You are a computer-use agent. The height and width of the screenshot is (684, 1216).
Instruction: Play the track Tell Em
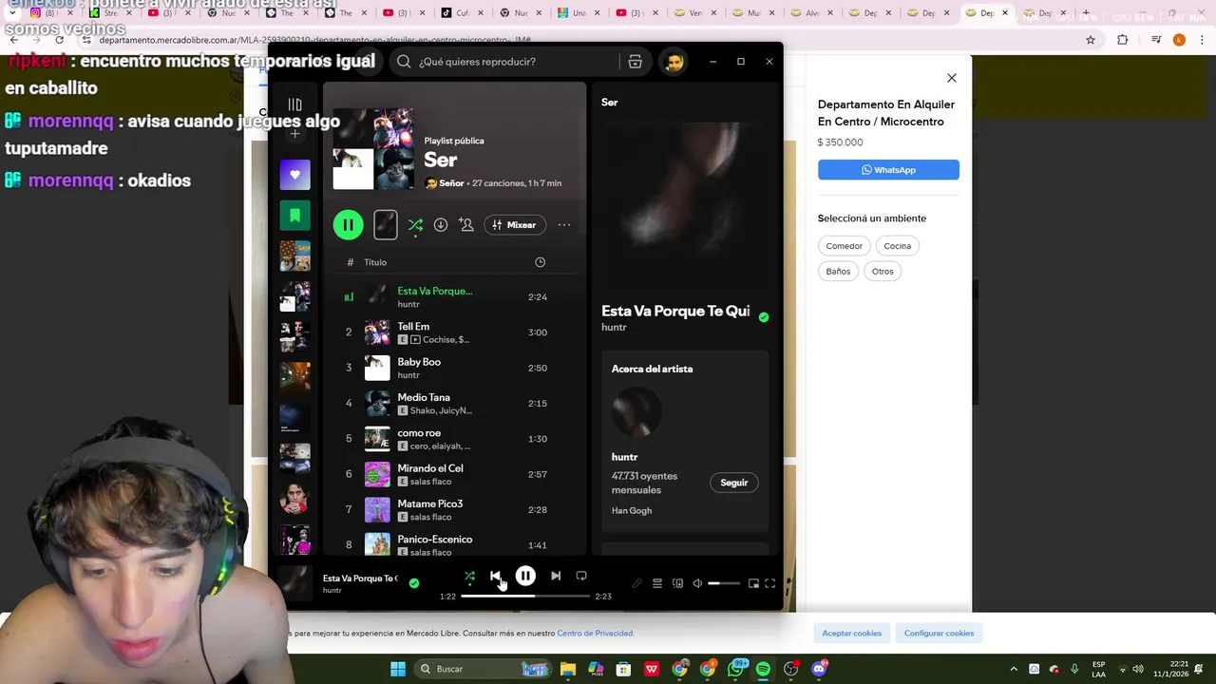456,332
